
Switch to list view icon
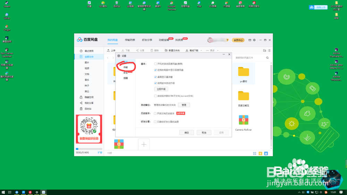click(x=269, y=50)
